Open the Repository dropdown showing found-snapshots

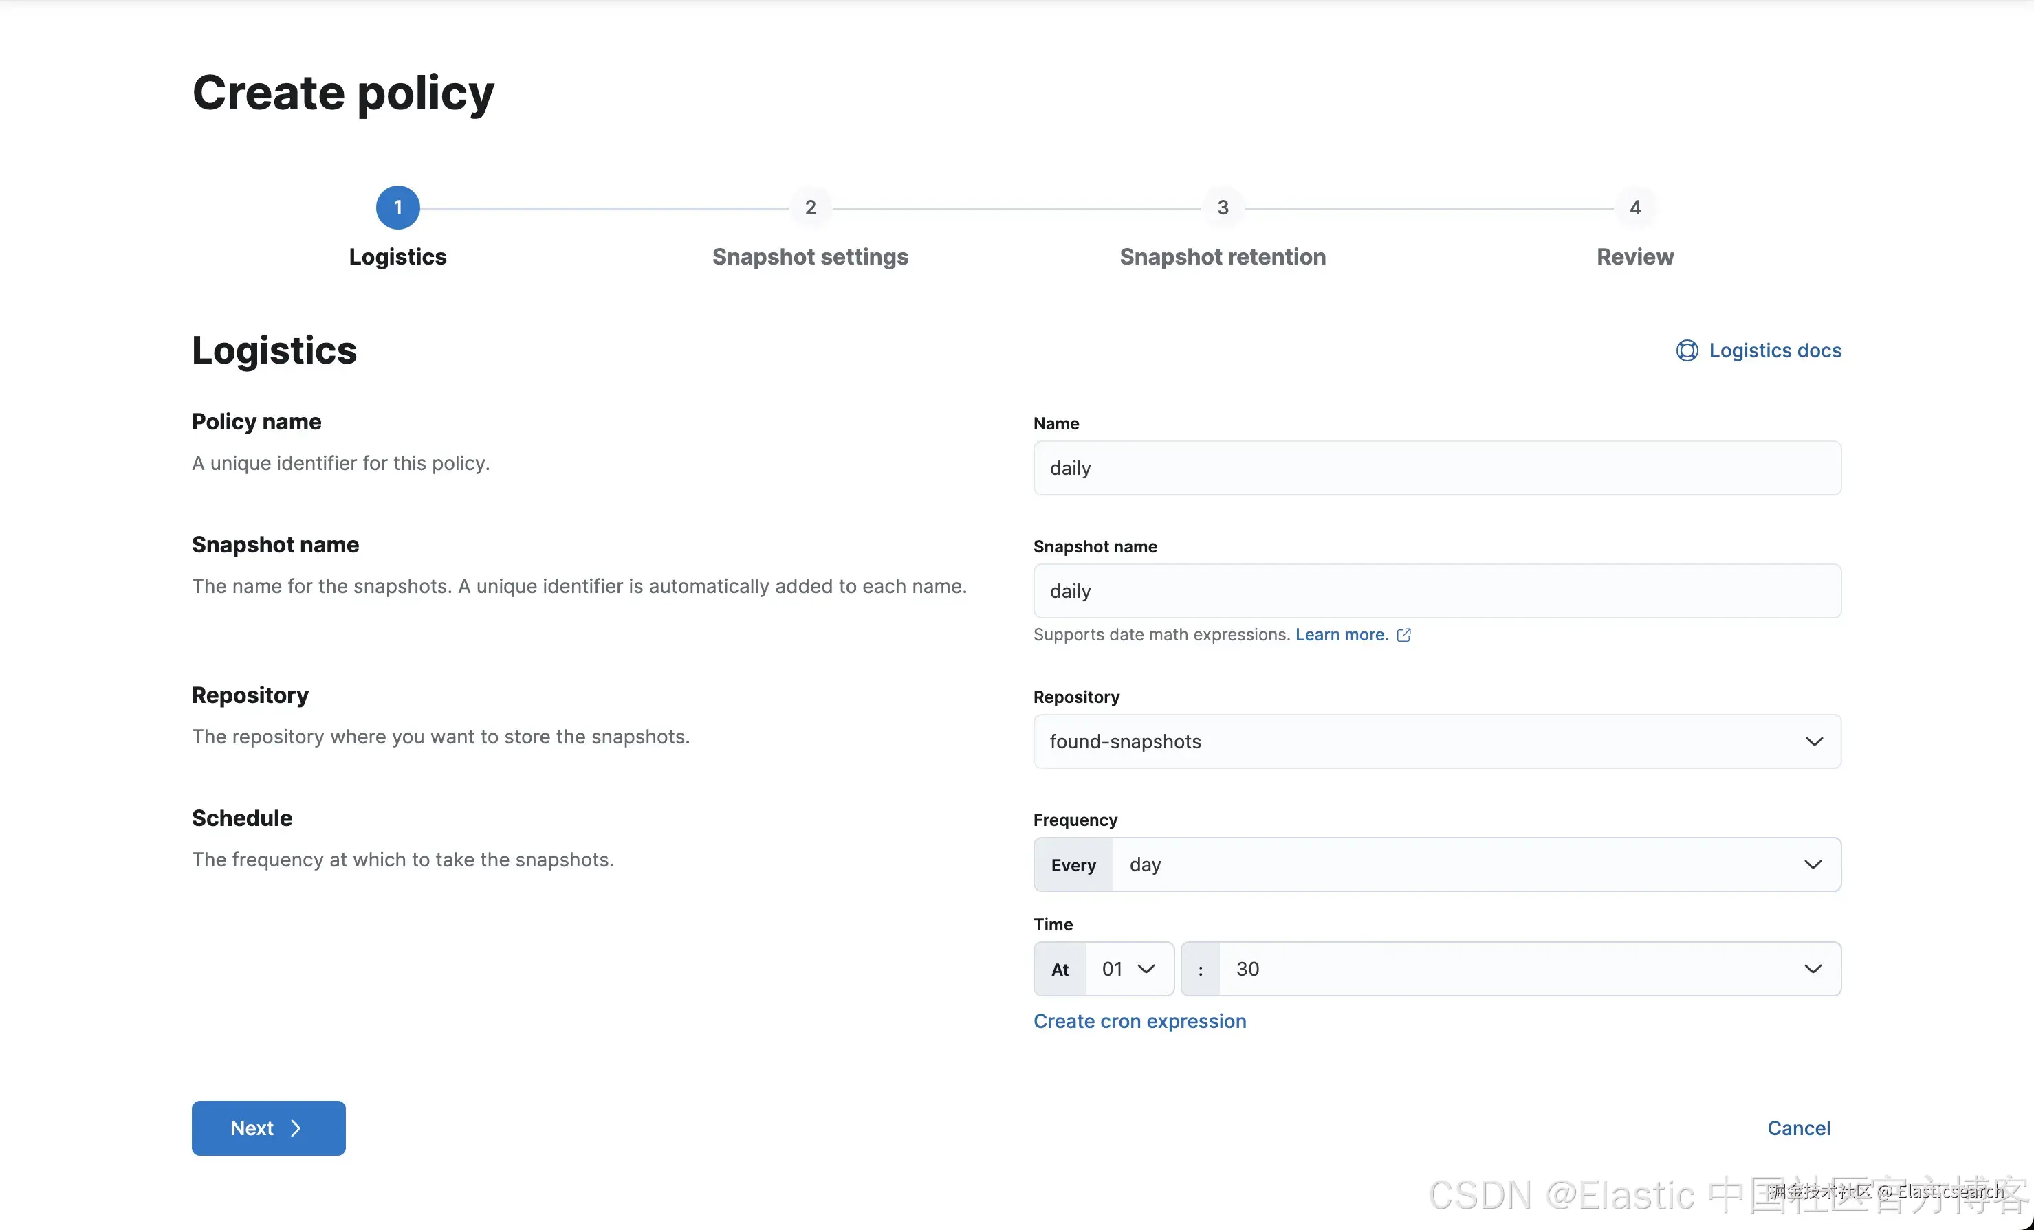tap(1436, 741)
